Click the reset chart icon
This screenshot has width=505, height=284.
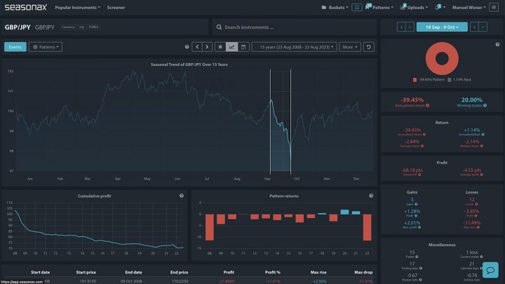tap(370, 47)
